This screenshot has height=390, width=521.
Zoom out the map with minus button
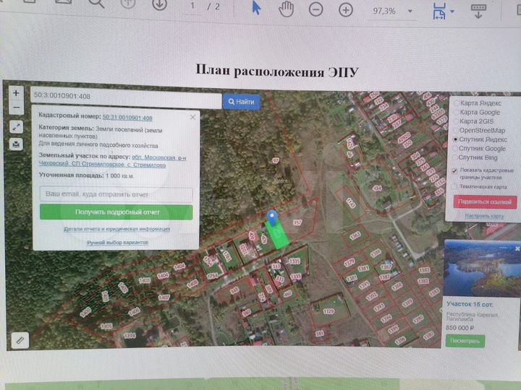(x=16, y=108)
